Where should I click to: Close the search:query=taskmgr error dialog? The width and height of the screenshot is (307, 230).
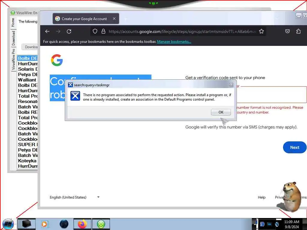point(231,85)
